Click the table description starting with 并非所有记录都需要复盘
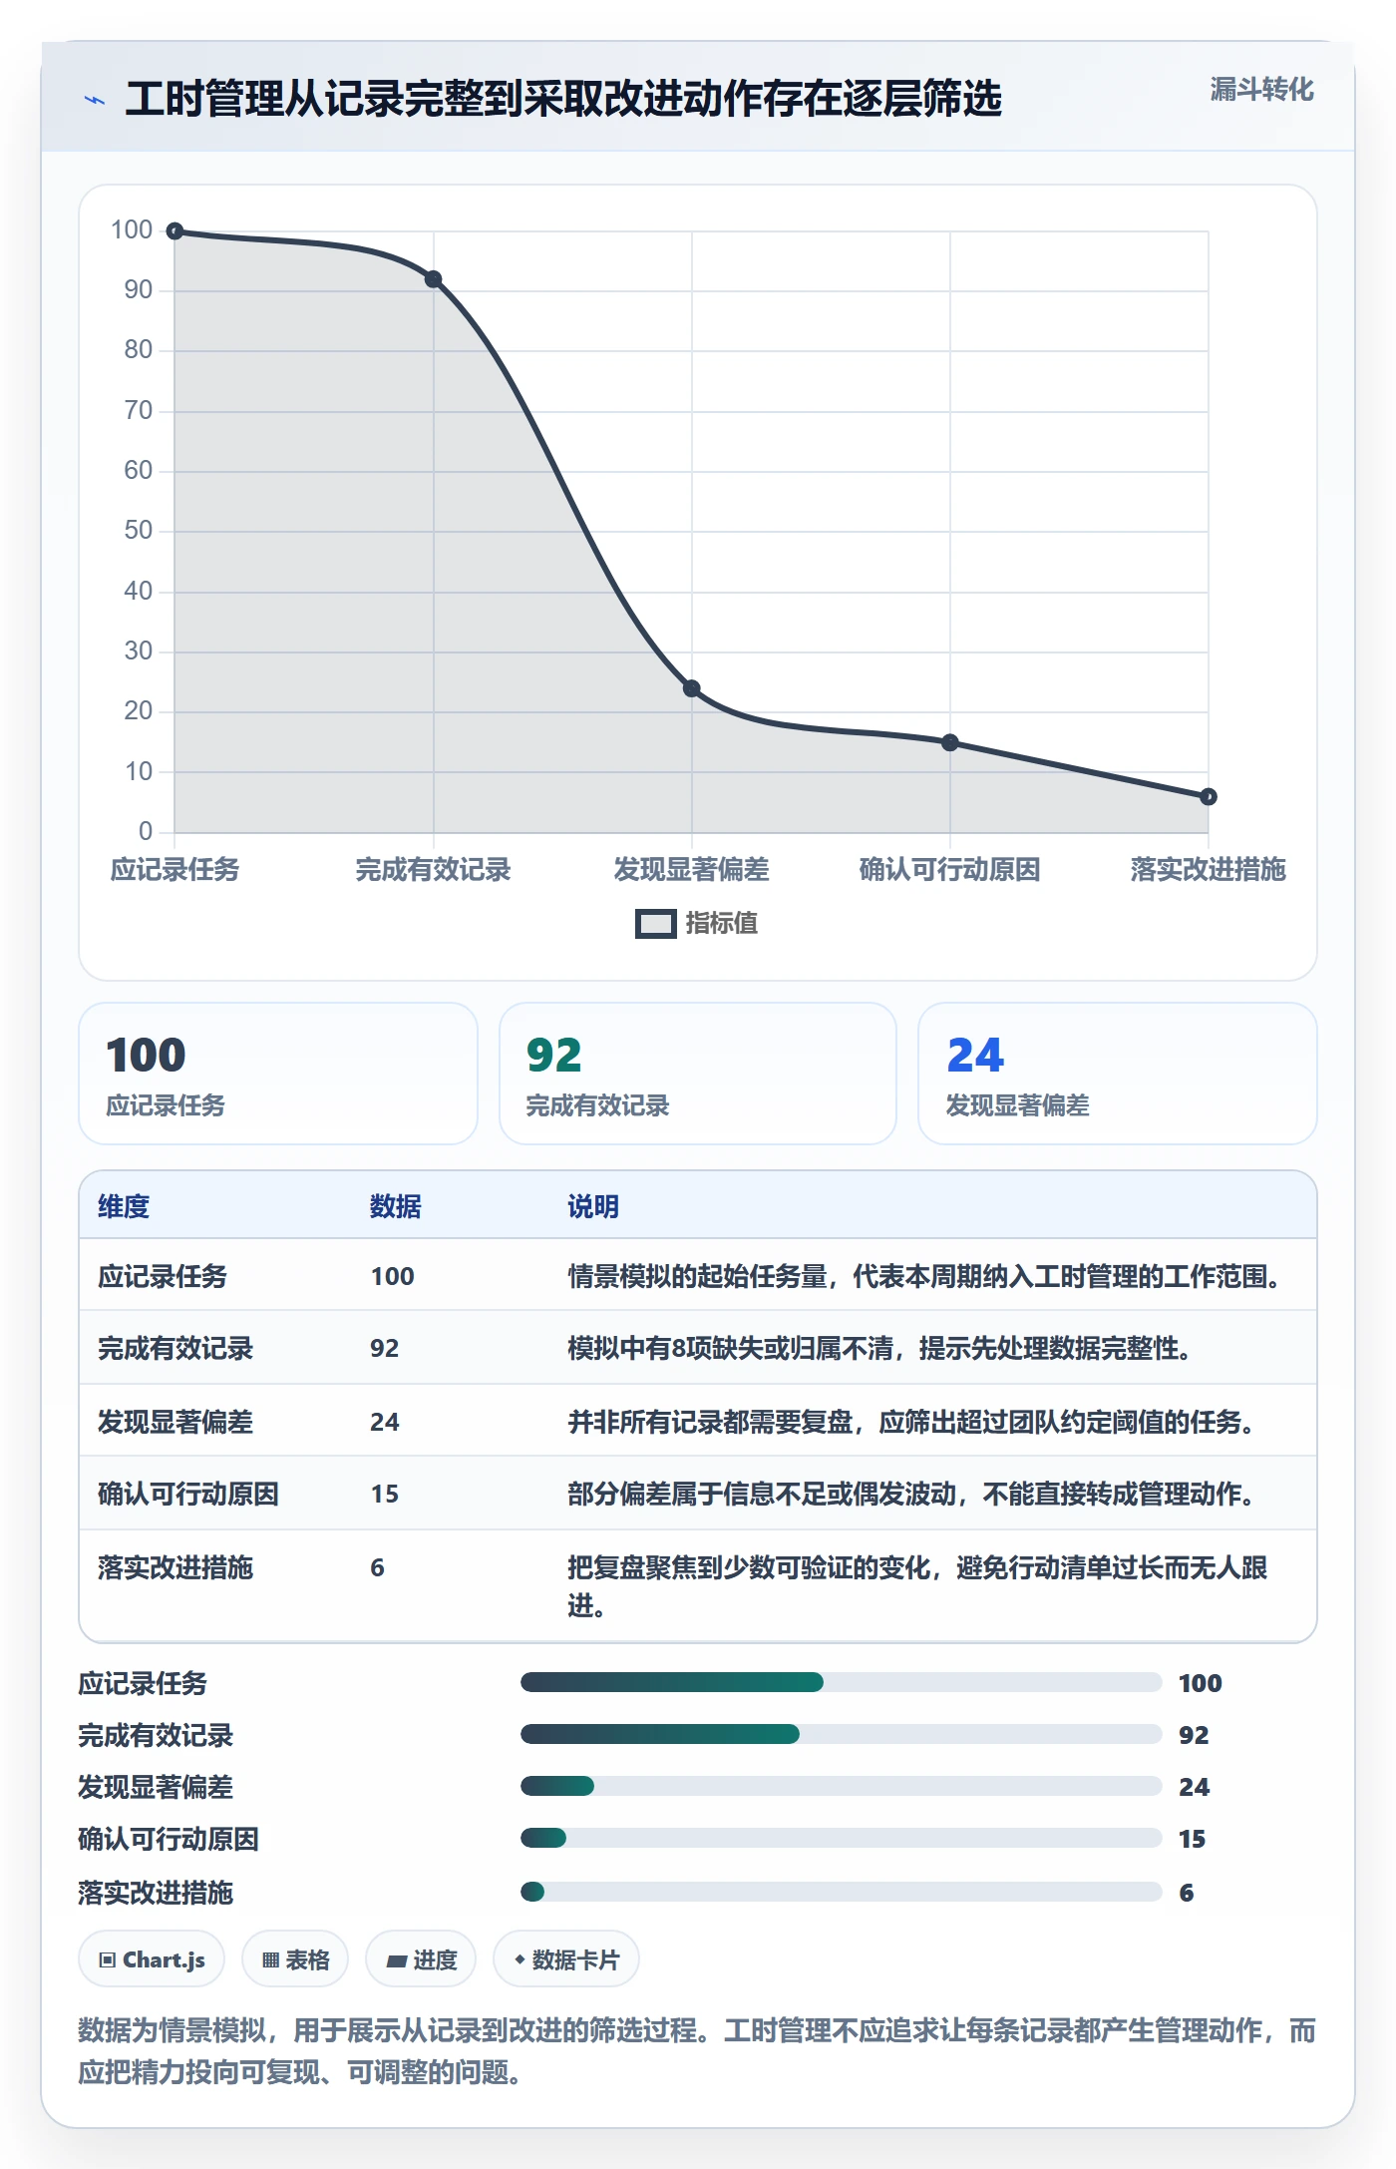 (x=912, y=1422)
